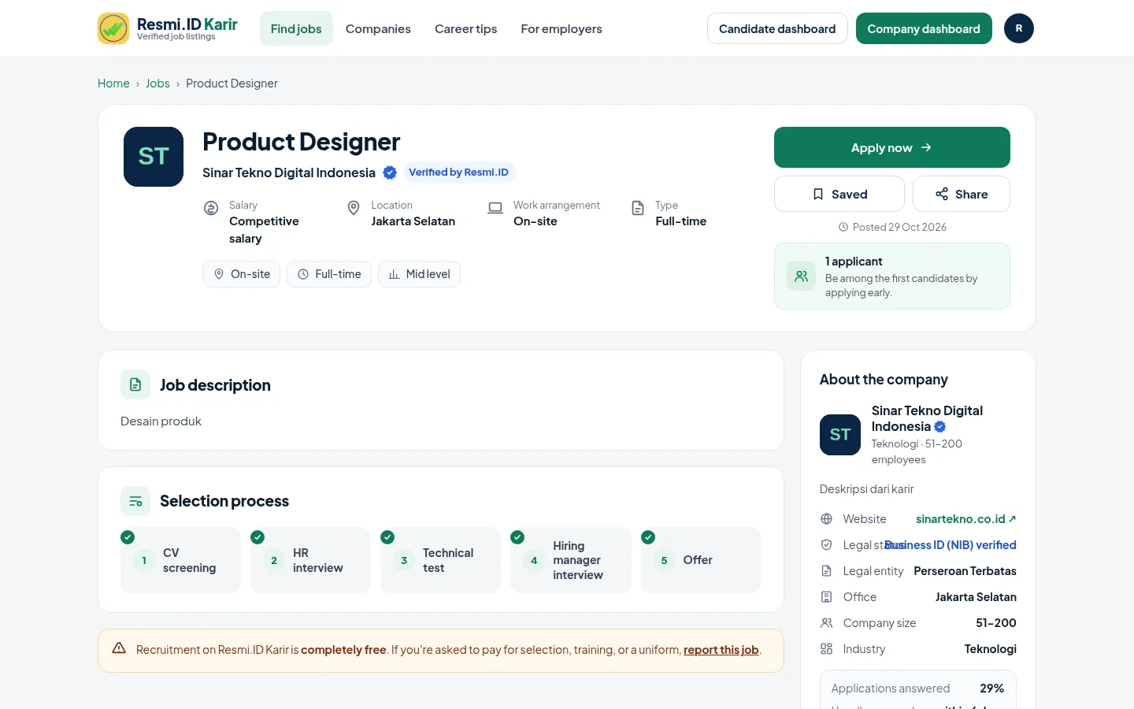
Task: Select the On-site tag chip
Action: [x=241, y=274]
